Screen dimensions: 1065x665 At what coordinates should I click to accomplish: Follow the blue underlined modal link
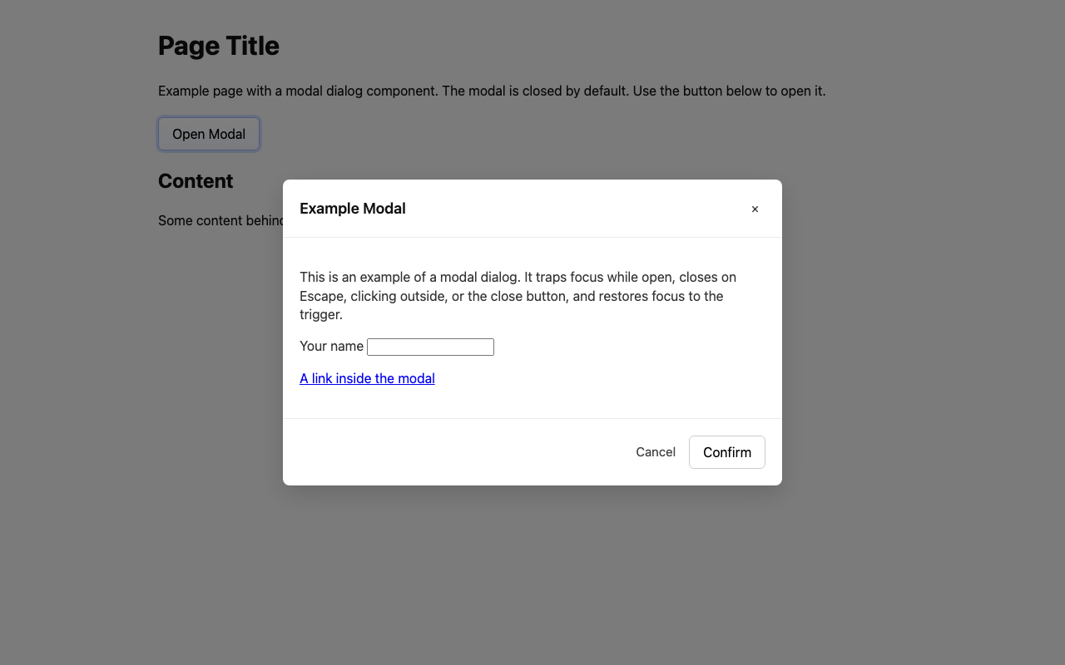(x=367, y=378)
